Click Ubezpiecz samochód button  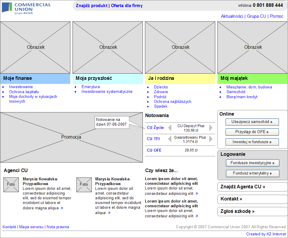point(252,122)
